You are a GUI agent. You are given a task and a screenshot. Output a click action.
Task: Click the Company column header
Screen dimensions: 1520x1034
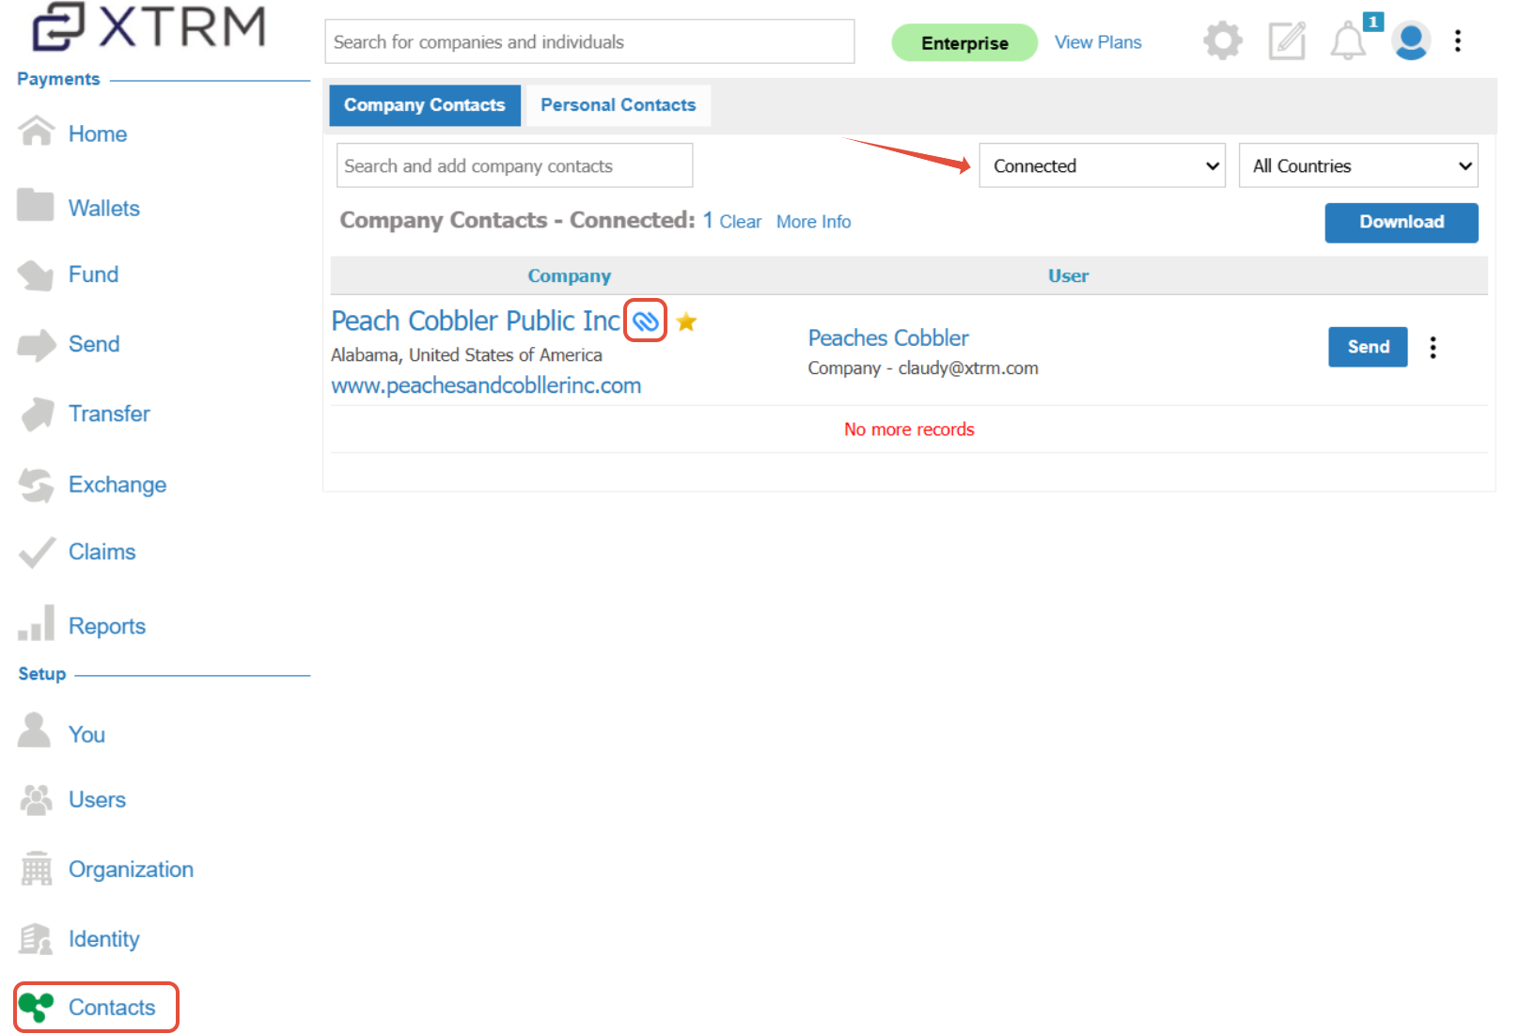coord(570,276)
